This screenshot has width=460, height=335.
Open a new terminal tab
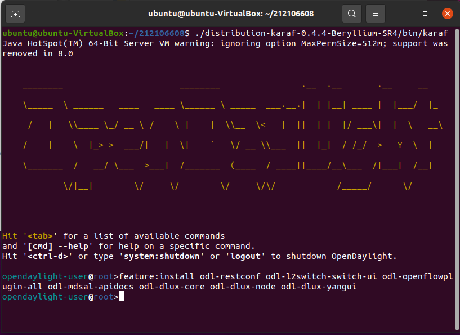[15, 14]
